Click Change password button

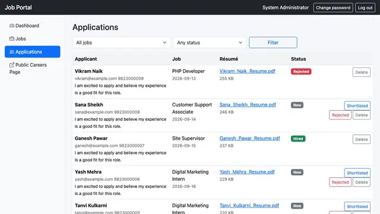pyautogui.click(x=333, y=8)
